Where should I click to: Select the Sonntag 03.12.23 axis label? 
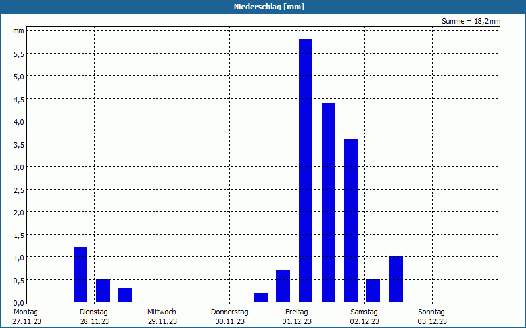(x=432, y=317)
